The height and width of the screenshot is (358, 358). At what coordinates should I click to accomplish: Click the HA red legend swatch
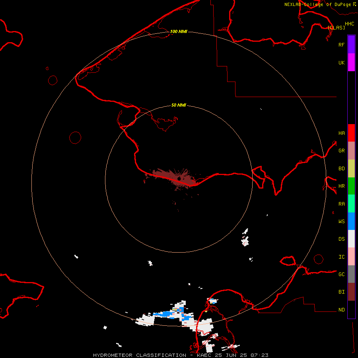pyautogui.click(x=351, y=133)
